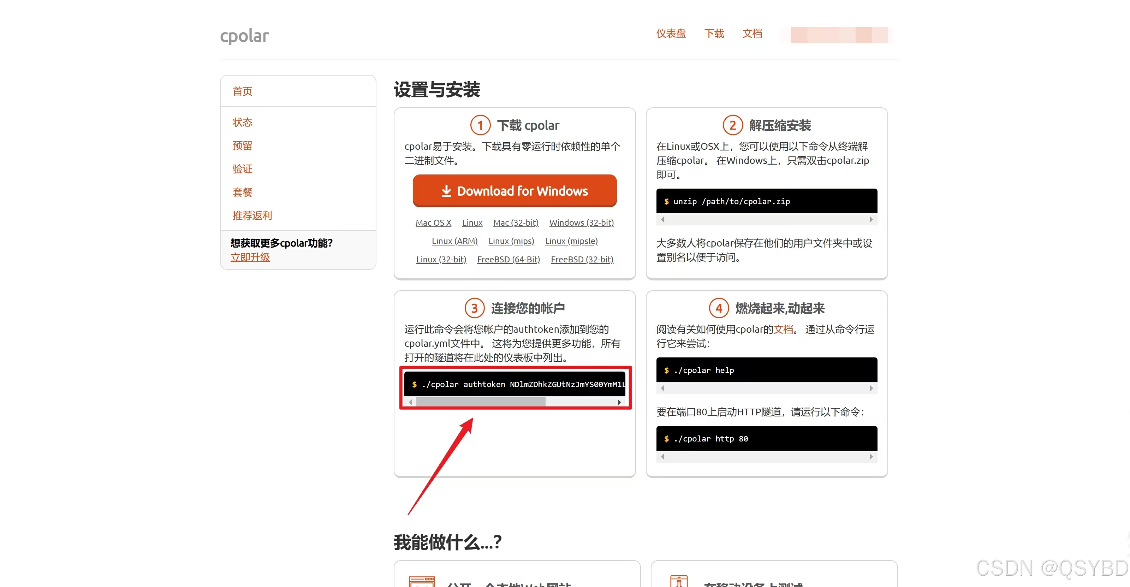Select Linux mipsle download option
1130x587 pixels.
[572, 241]
